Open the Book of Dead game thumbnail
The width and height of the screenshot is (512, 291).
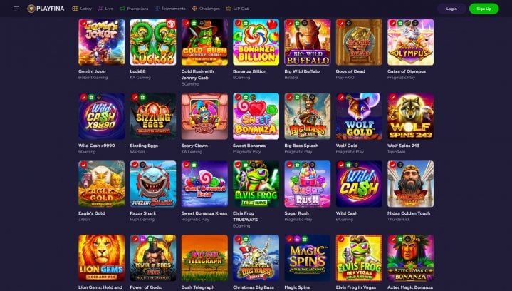pyautogui.click(x=359, y=42)
